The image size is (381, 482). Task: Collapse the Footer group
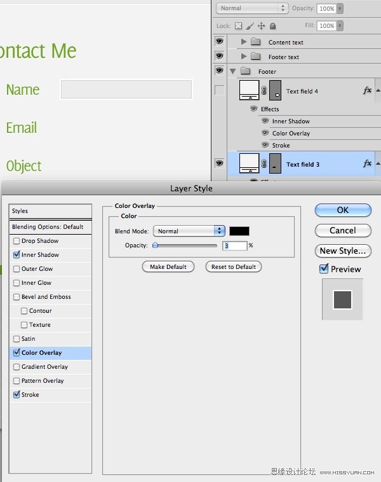click(x=232, y=71)
